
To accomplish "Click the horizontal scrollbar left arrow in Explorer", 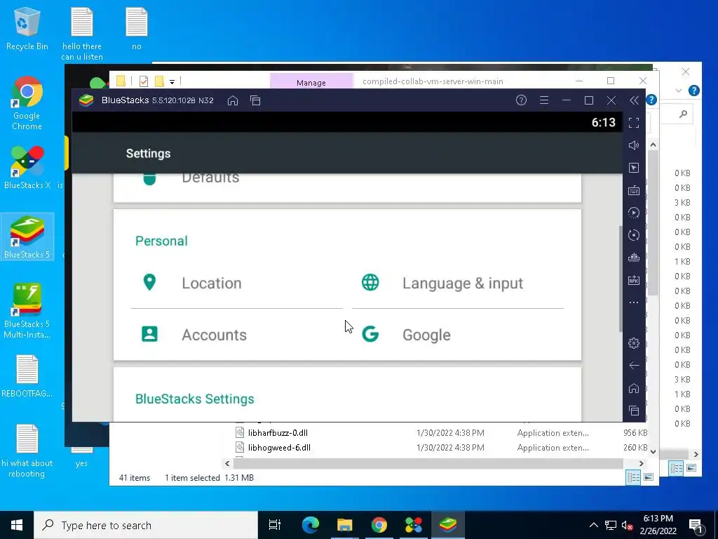I will tap(227, 463).
